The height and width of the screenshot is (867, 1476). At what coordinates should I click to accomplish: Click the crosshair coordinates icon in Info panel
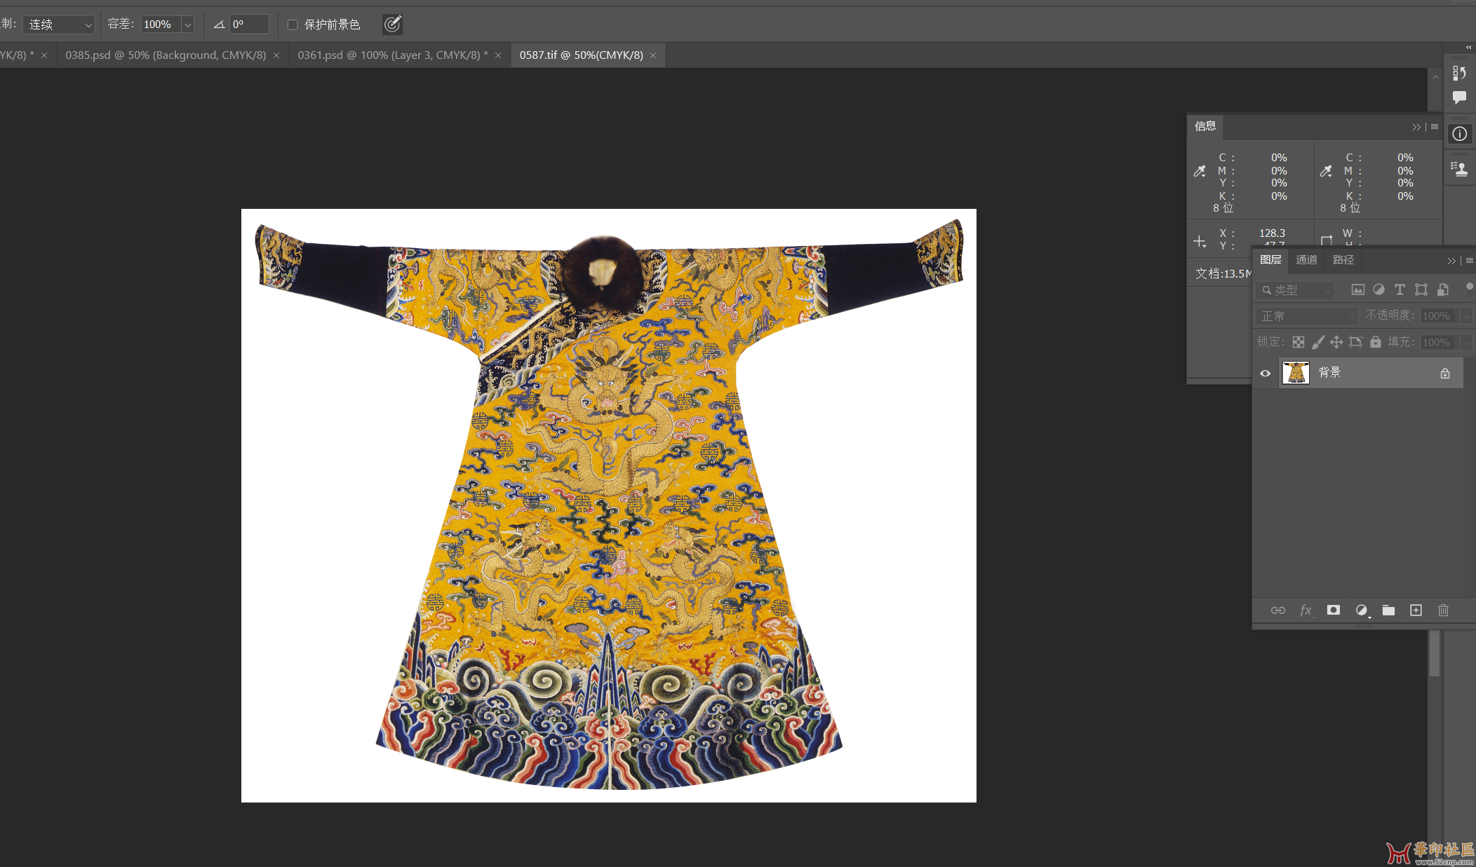1200,241
